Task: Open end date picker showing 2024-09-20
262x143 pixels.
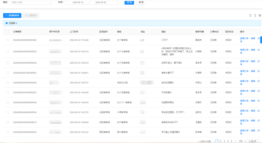Action: tap(100, 2)
